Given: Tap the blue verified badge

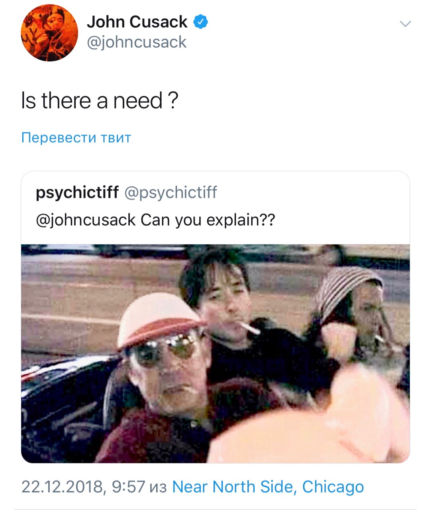Looking at the screenshot, I should tap(200, 22).
